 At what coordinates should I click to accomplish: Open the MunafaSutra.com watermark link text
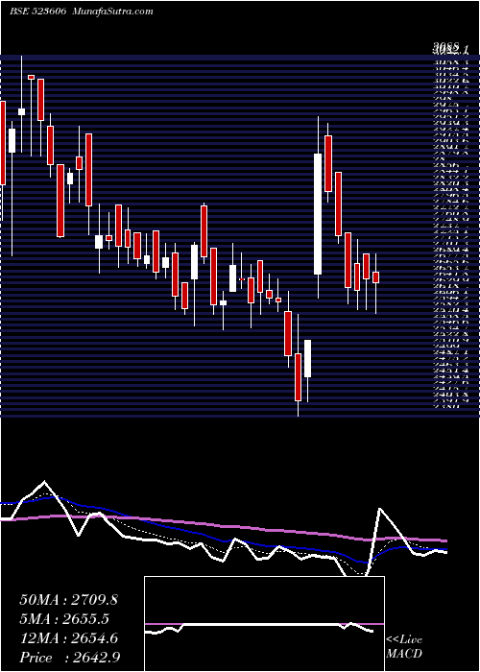113,12
